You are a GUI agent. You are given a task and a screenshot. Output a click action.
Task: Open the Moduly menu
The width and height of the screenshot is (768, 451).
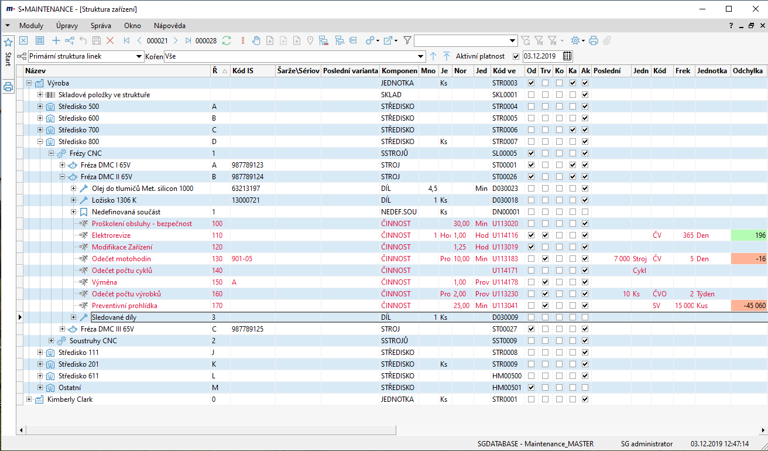(x=31, y=26)
